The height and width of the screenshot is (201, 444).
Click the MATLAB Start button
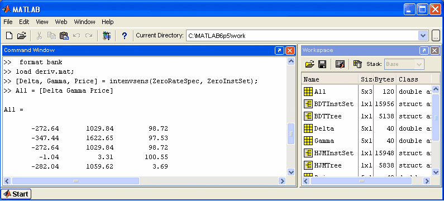16,194
